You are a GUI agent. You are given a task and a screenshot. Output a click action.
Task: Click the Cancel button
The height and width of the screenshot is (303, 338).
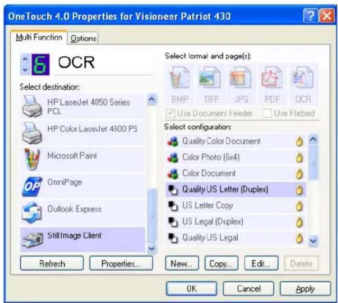coord(248,288)
